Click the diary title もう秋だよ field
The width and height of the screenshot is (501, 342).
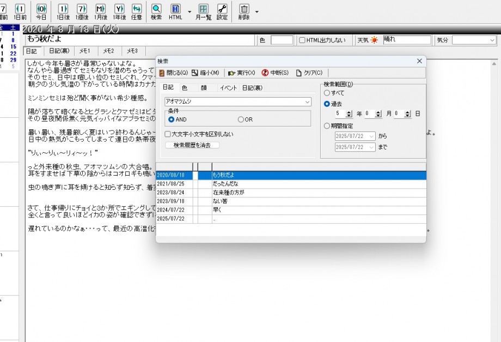[x=139, y=39]
